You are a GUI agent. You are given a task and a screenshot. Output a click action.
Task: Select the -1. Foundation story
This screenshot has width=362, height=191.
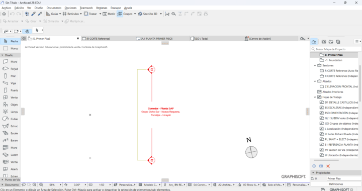pos(334,60)
